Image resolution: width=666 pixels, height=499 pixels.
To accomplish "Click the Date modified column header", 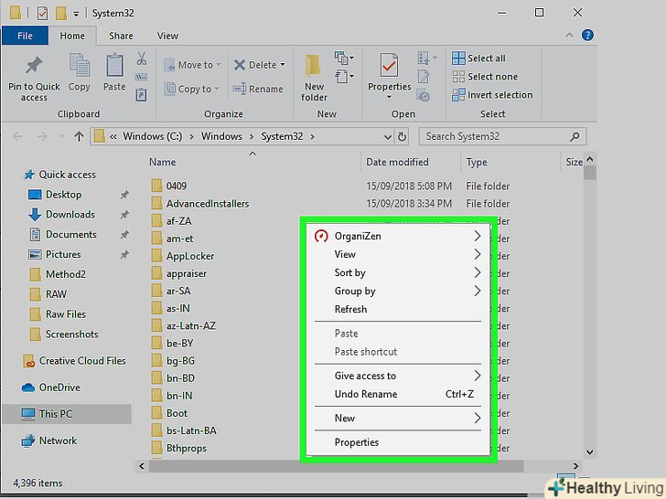I will (x=397, y=162).
